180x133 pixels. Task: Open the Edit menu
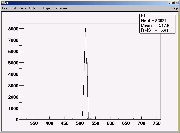tap(13, 8)
